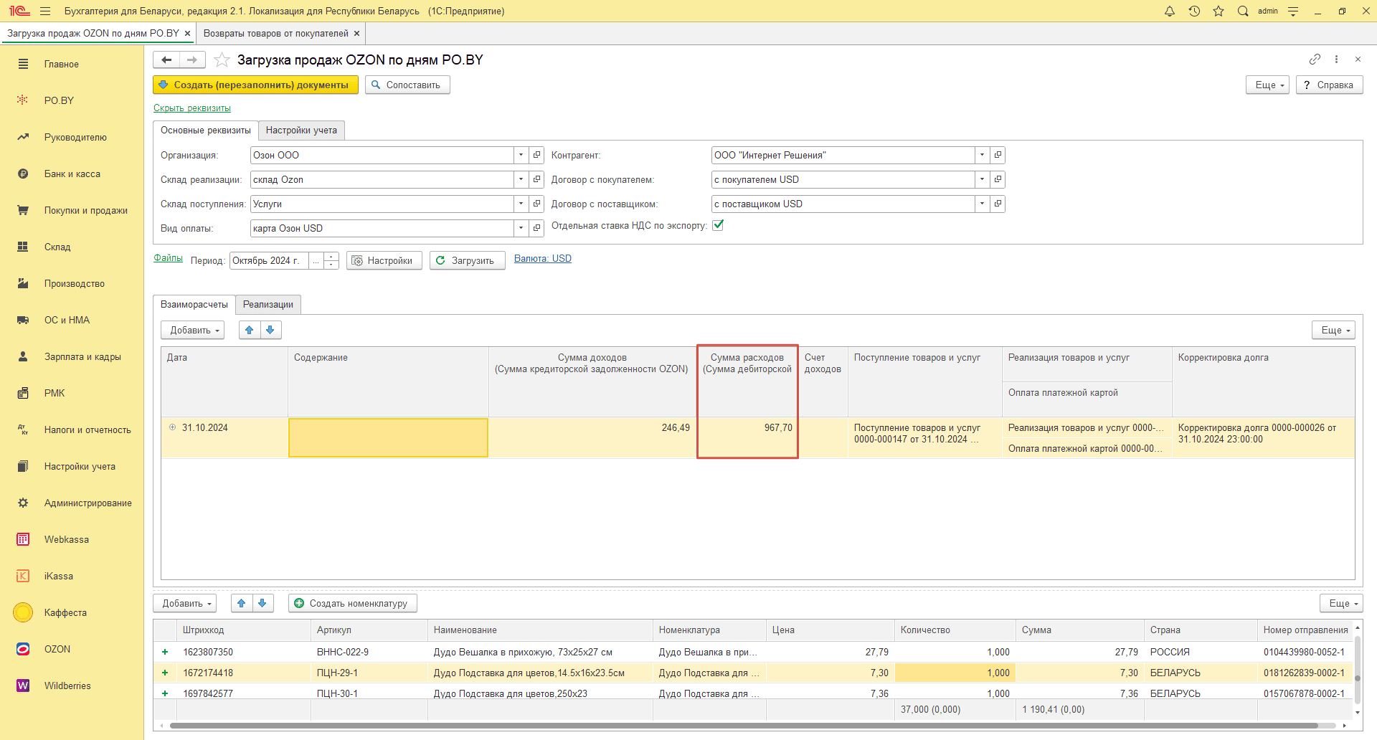Open Еще menu in Взаиморасчеты toolbar
1377x740 pixels.
coord(1333,330)
